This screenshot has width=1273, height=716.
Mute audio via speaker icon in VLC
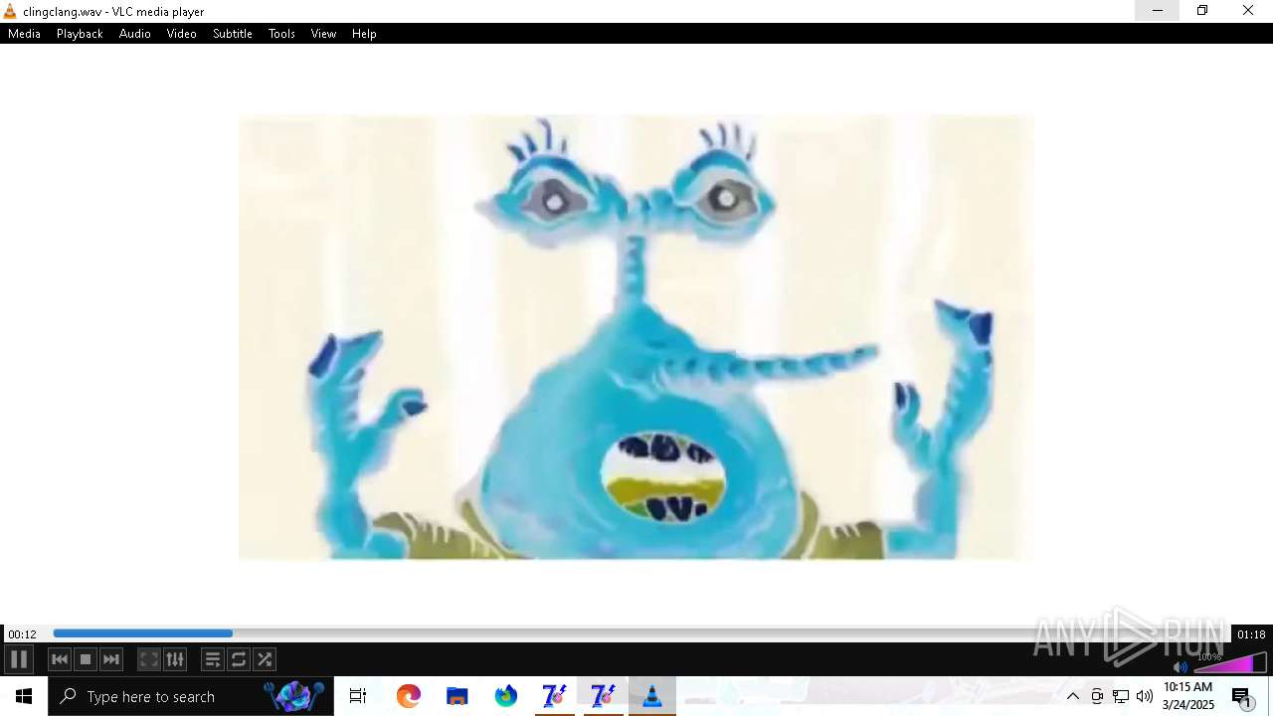click(1181, 666)
